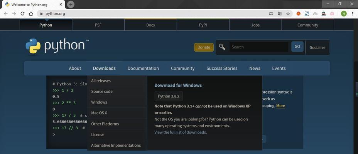Click the Donate button
358x154 pixels.
(x=204, y=47)
